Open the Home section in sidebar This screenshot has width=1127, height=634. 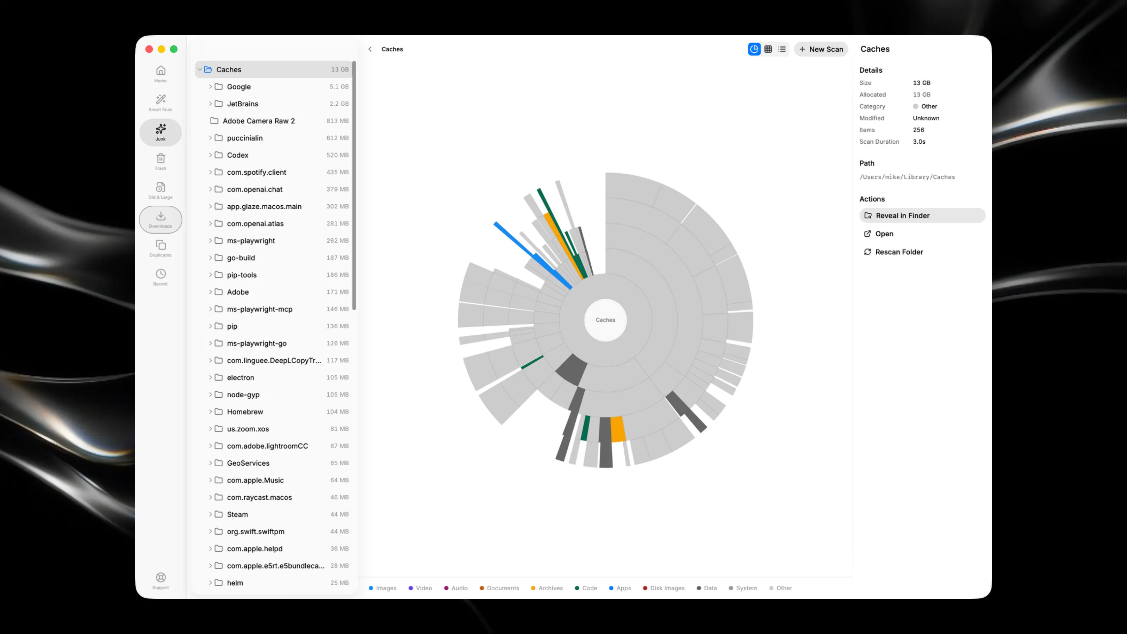point(161,74)
